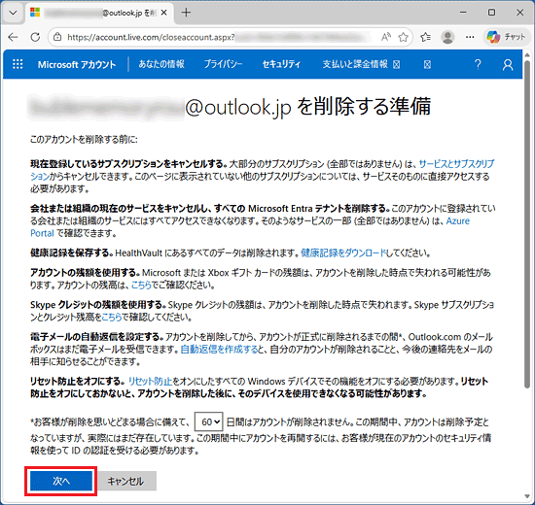Open the Copilot チャット button
535x505 pixels.
tap(507, 37)
